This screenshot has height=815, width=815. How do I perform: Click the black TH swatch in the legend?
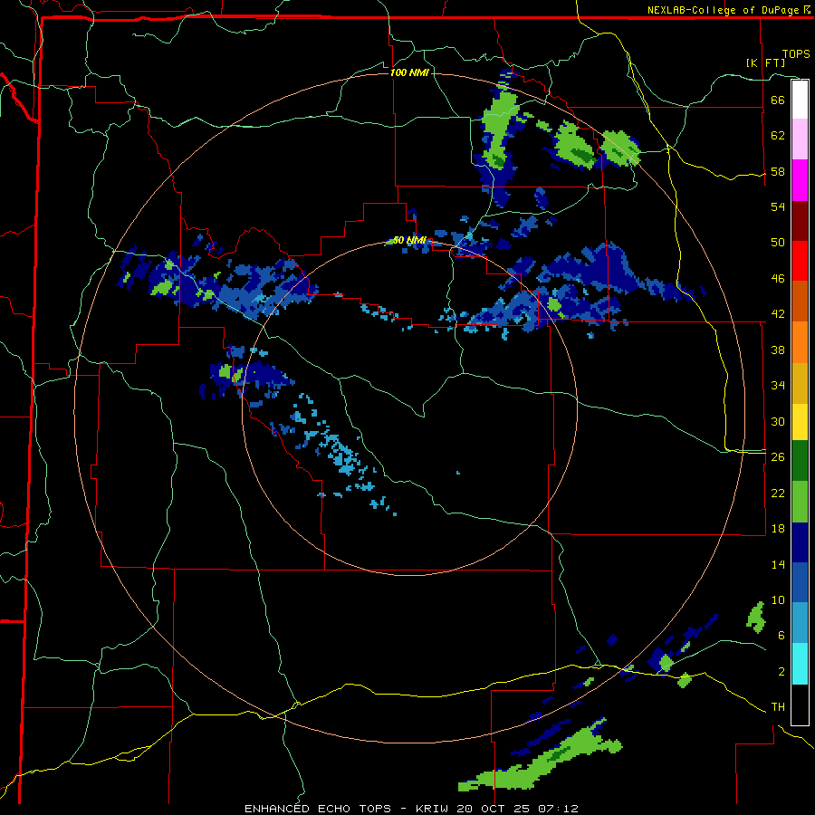coord(800,705)
